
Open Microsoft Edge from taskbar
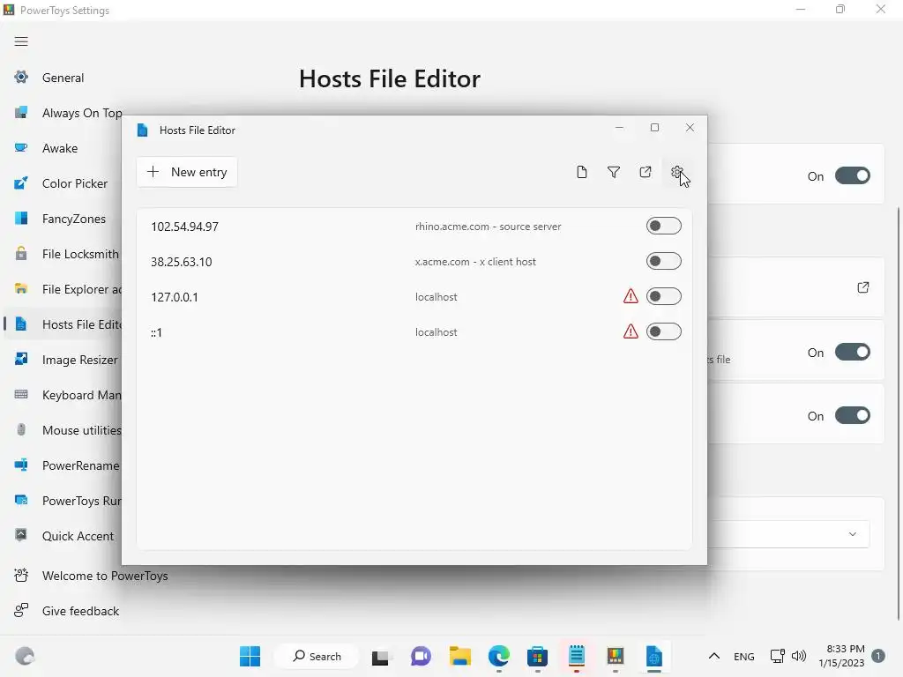499,656
